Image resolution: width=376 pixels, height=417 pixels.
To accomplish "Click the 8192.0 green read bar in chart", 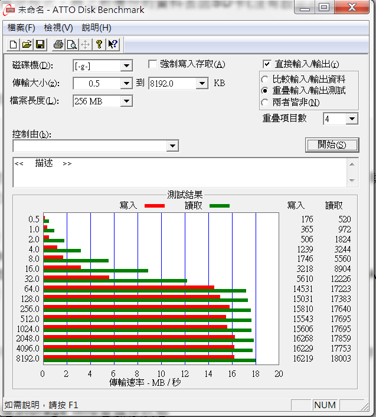I will (149, 360).
